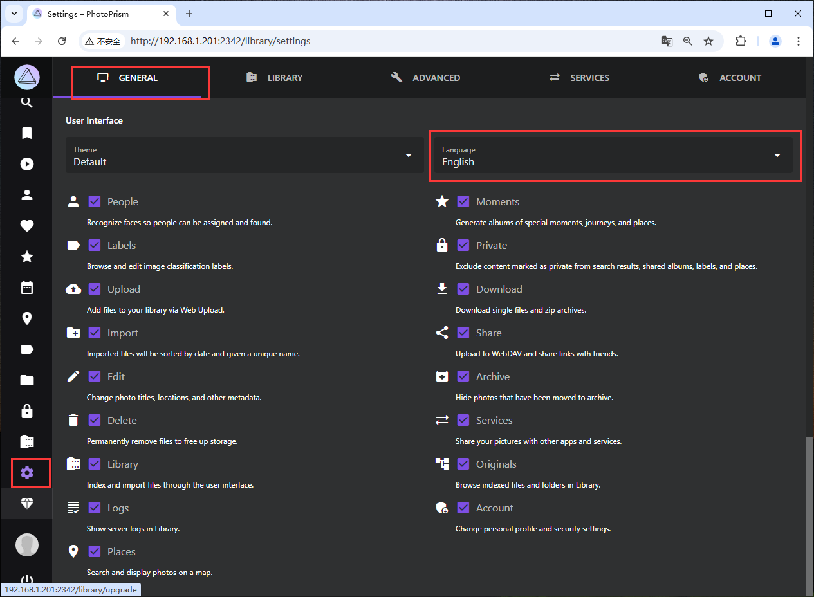
Task: Open Labels via the sidebar tag icon
Action: pyautogui.click(x=26, y=349)
